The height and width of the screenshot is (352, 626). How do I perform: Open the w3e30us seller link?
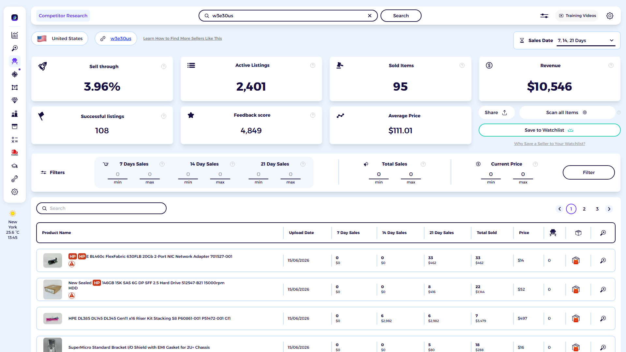coord(121,38)
